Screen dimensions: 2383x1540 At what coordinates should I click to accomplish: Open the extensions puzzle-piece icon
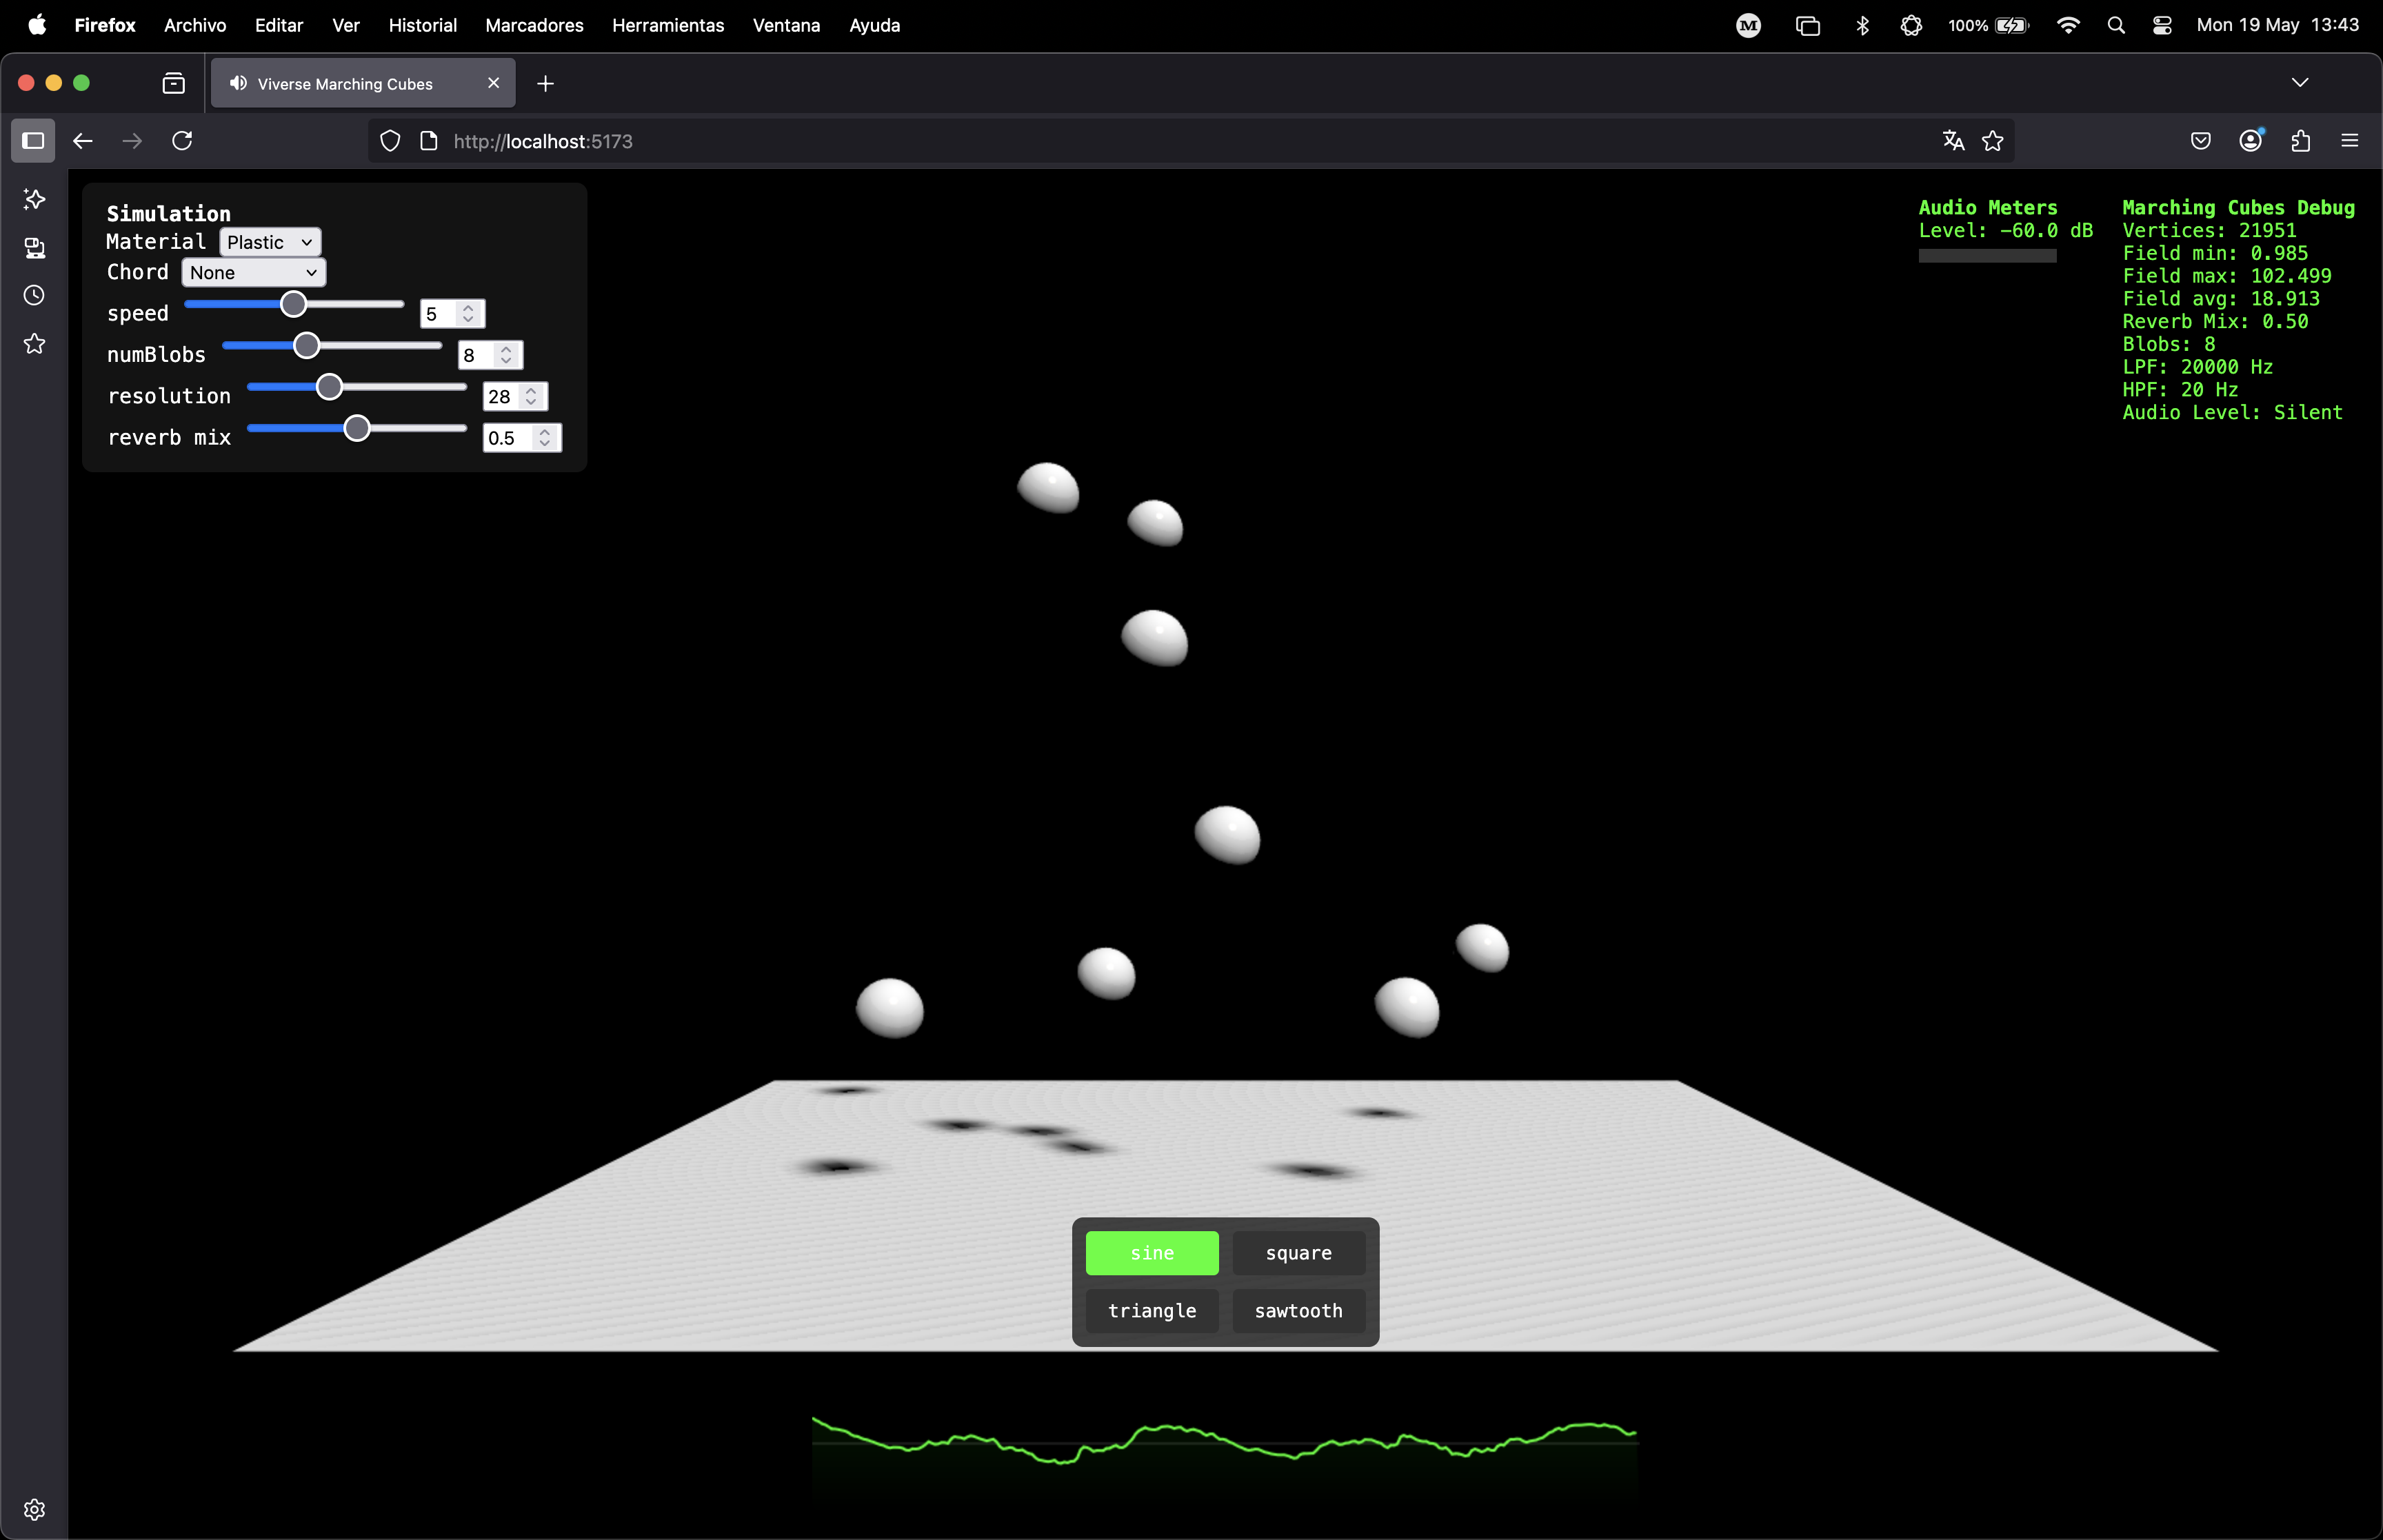tap(2300, 141)
